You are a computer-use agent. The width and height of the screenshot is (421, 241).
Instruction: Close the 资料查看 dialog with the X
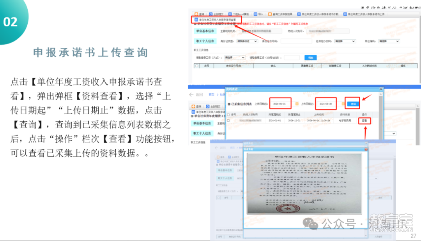[381, 89]
